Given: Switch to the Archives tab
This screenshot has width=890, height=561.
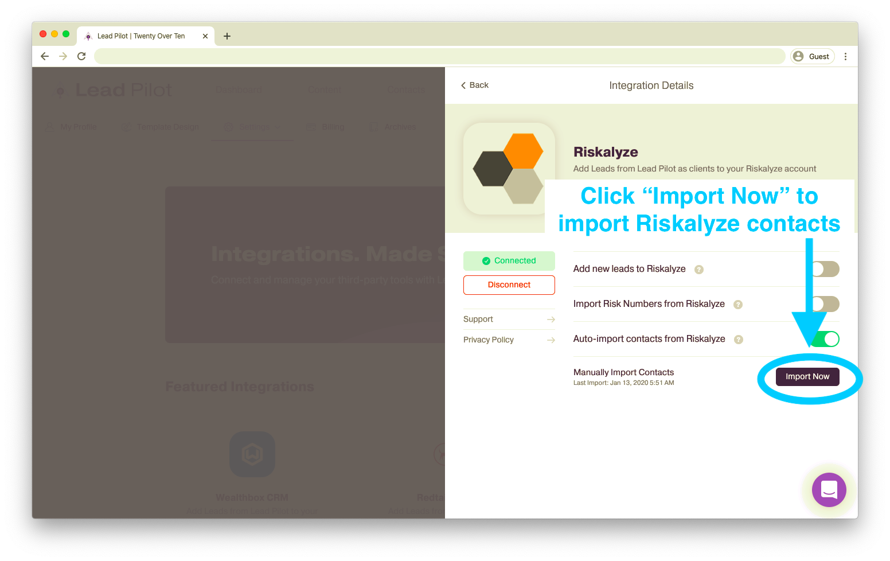Looking at the screenshot, I should coord(393,127).
